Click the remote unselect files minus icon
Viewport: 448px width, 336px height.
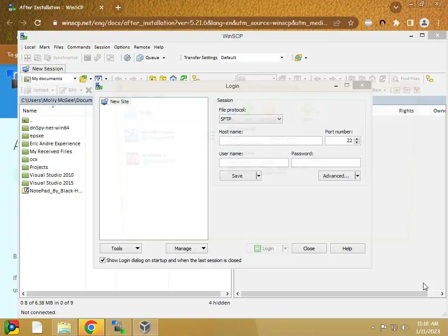(x=407, y=90)
